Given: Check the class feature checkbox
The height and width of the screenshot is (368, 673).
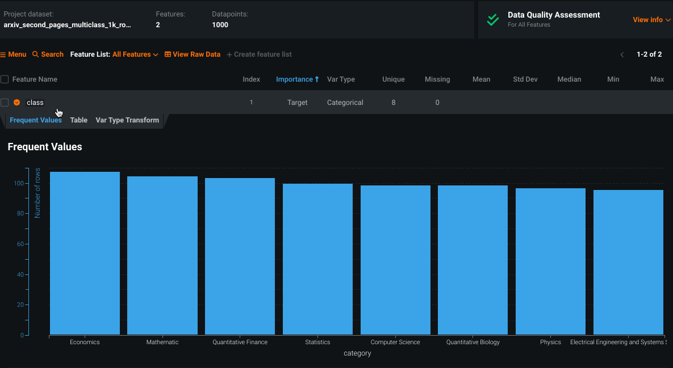Looking at the screenshot, I should (x=5, y=103).
